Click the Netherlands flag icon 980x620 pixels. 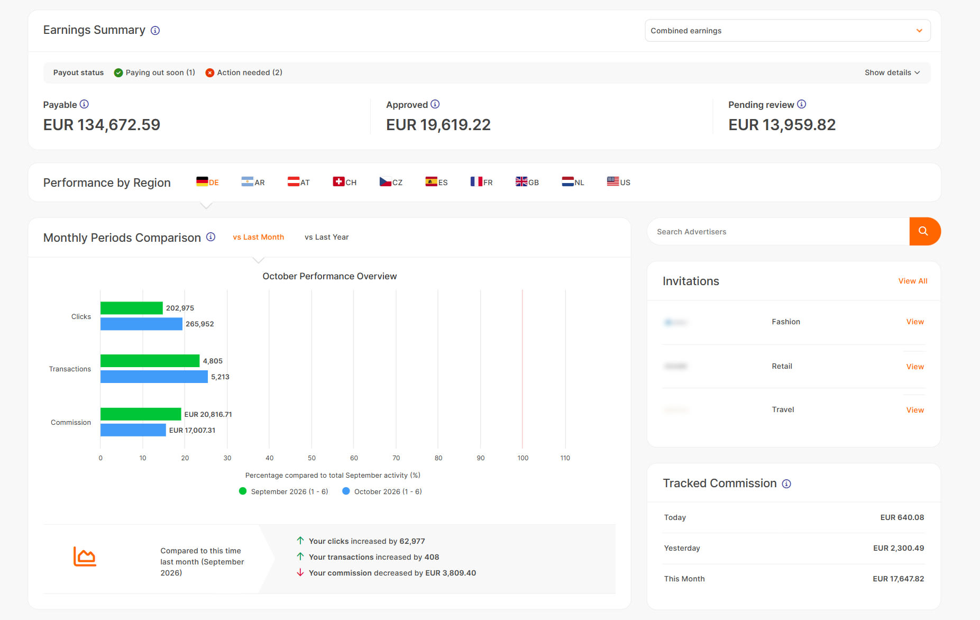pyautogui.click(x=568, y=181)
